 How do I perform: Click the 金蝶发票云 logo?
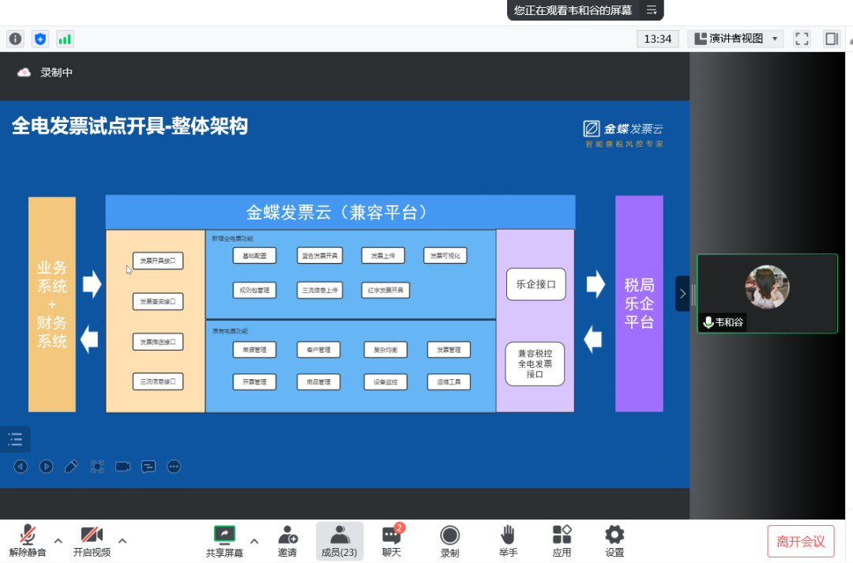(x=623, y=133)
